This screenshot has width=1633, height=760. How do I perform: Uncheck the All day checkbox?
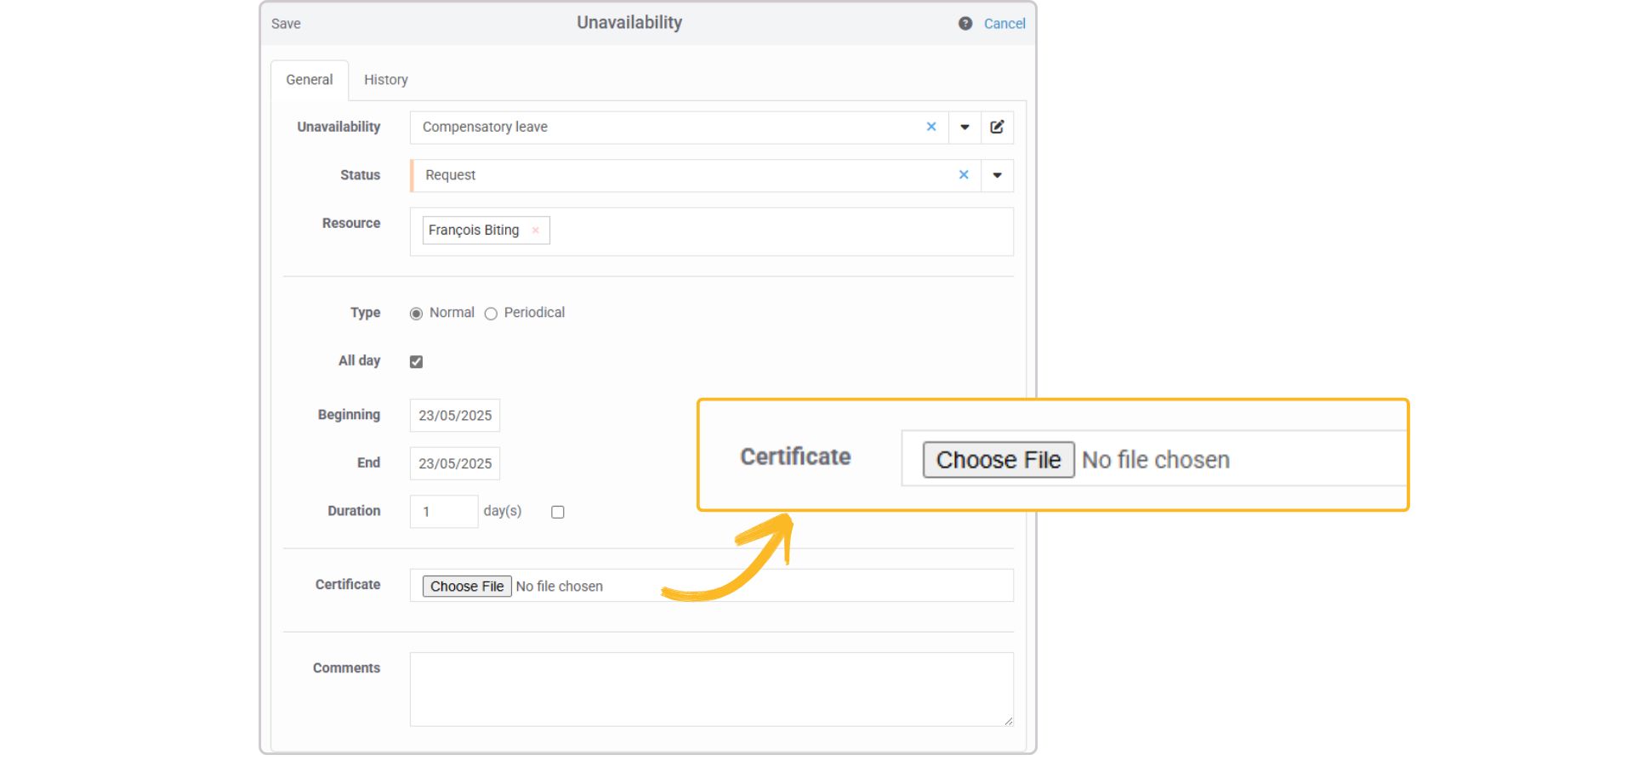point(416,362)
